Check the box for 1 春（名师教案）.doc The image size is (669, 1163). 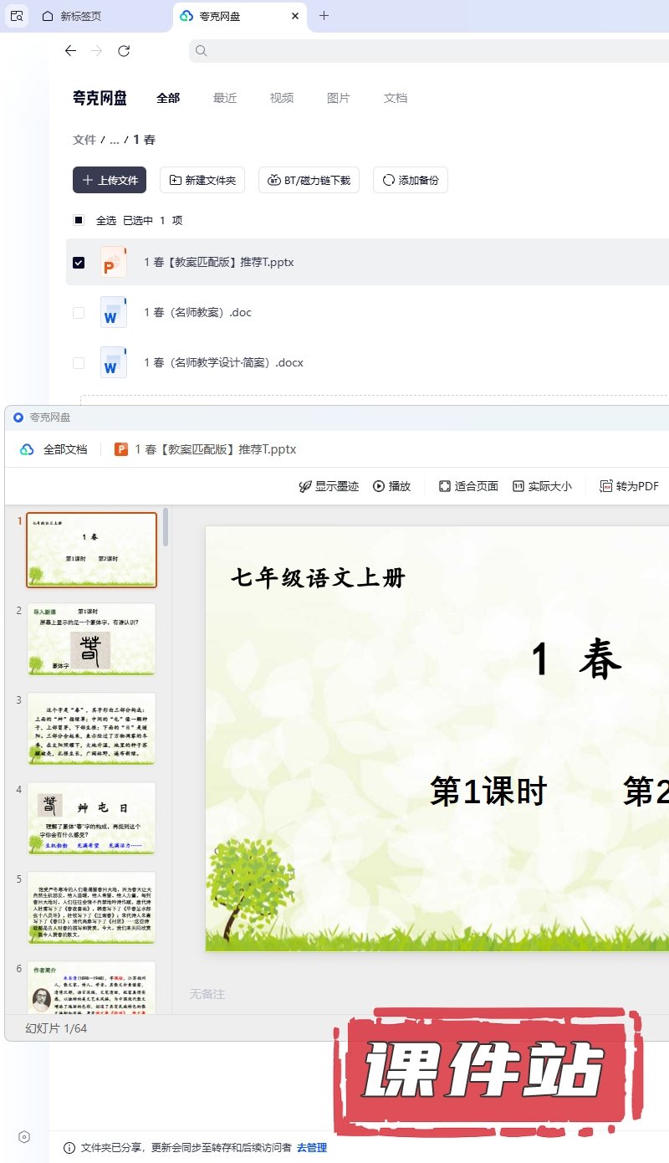point(79,313)
